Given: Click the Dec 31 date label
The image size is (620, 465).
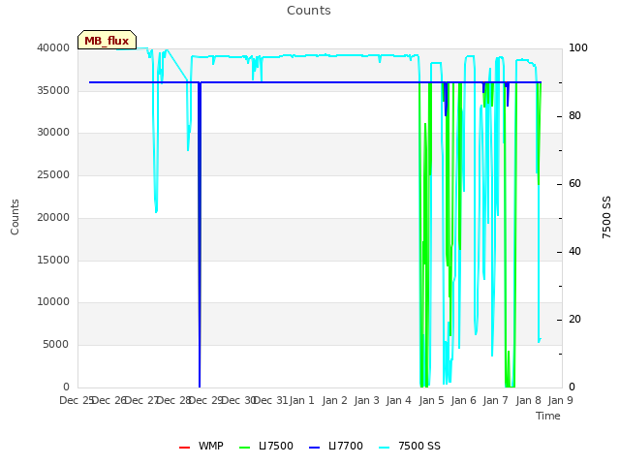Looking at the screenshot, I should point(271,400).
